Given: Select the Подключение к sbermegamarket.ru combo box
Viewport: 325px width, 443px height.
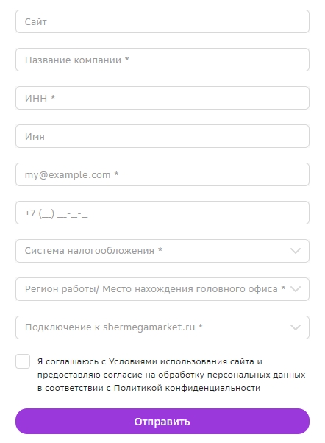Looking at the screenshot, I should pos(162,327).
